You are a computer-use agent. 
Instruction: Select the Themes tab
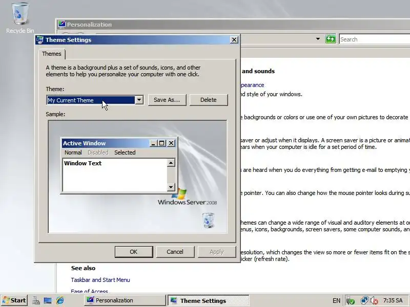[x=52, y=54]
